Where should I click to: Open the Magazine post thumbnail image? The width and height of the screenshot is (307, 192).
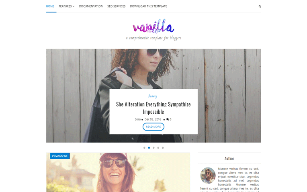pyautogui.click(x=118, y=172)
